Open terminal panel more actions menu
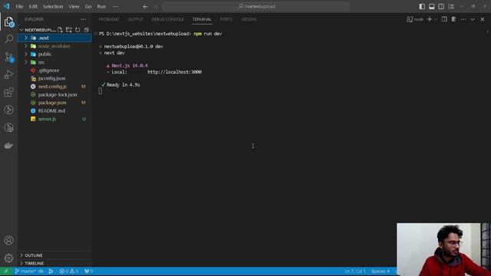The height and width of the screenshot is (276, 491). point(463,19)
